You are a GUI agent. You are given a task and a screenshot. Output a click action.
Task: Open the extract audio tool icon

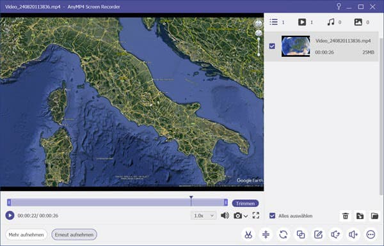(x=336, y=234)
